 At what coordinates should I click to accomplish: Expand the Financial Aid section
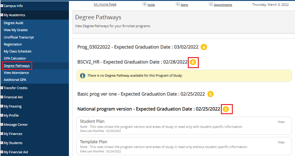click(13, 97)
